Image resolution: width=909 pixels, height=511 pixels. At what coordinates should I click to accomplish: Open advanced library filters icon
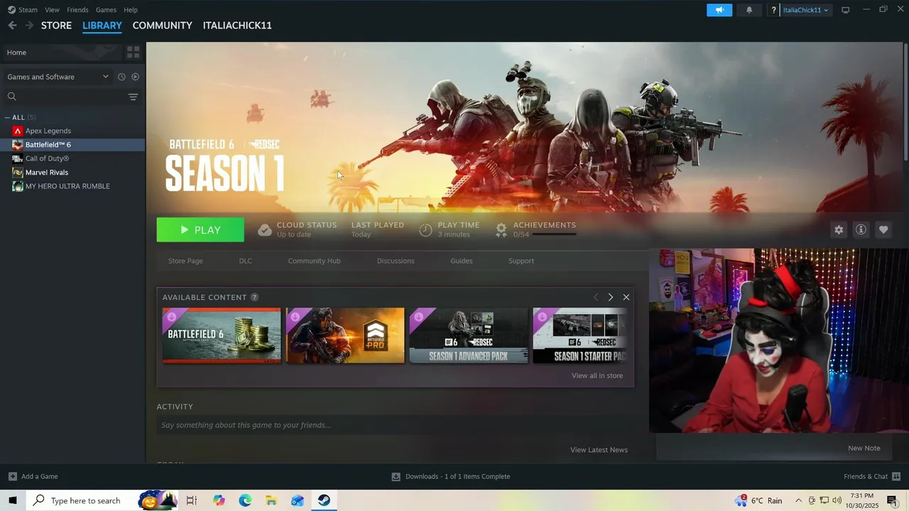133,97
